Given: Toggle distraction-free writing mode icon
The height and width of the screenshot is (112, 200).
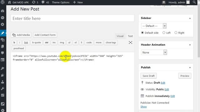Looking at the screenshot, I should (x=130, y=42).
